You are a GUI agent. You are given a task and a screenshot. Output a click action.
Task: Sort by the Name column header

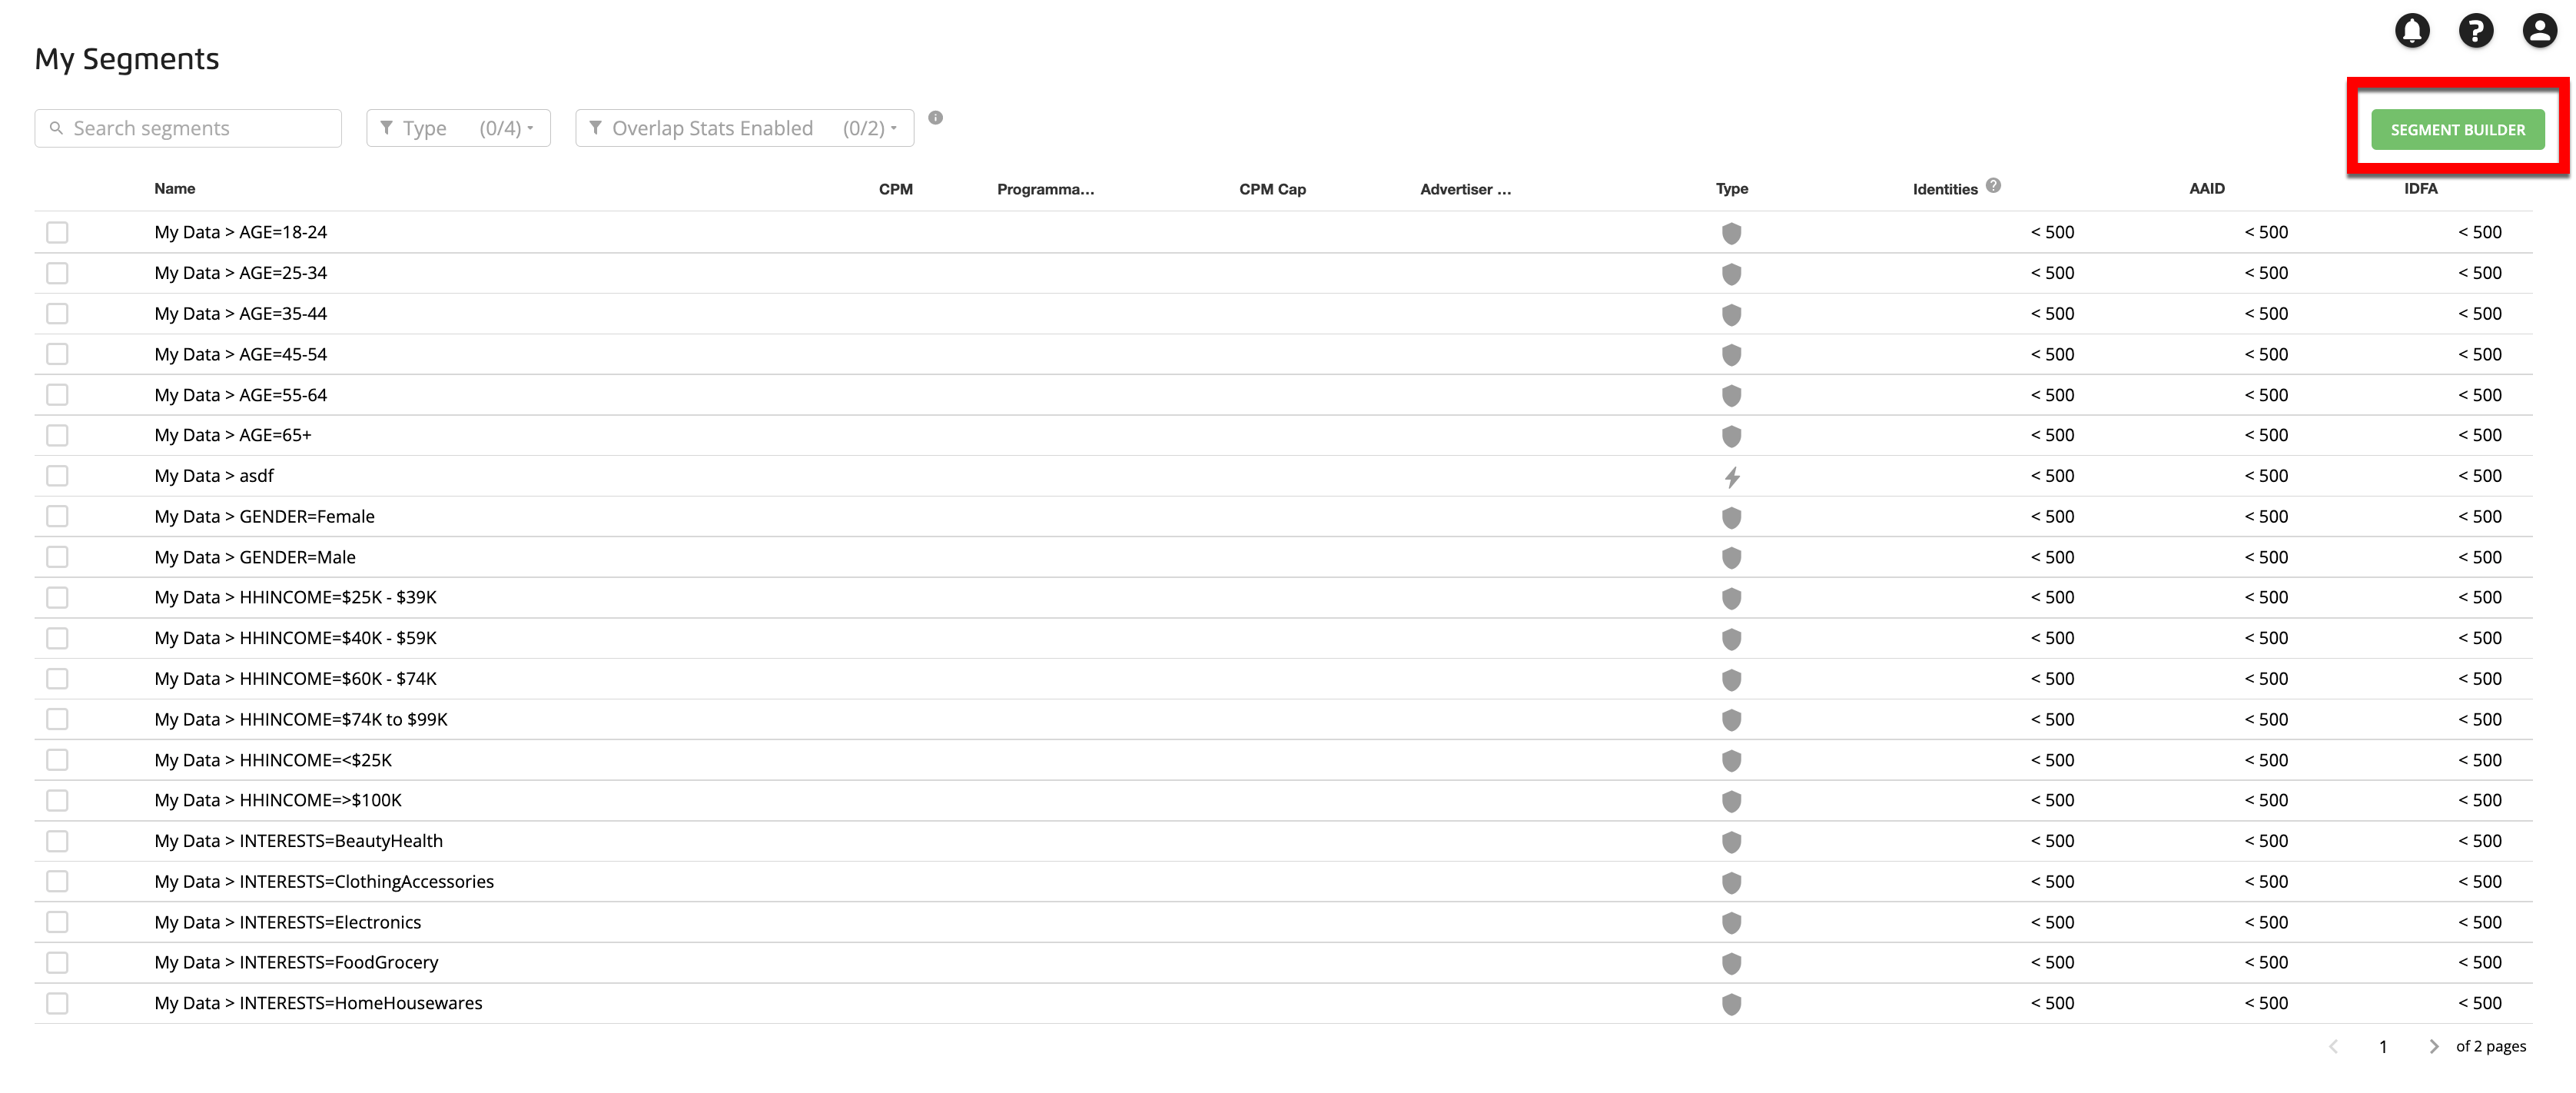pos(175,188)
